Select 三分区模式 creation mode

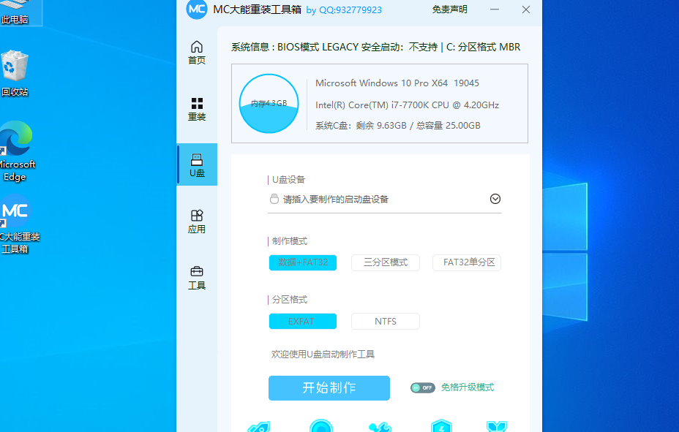tap(386, 262)
